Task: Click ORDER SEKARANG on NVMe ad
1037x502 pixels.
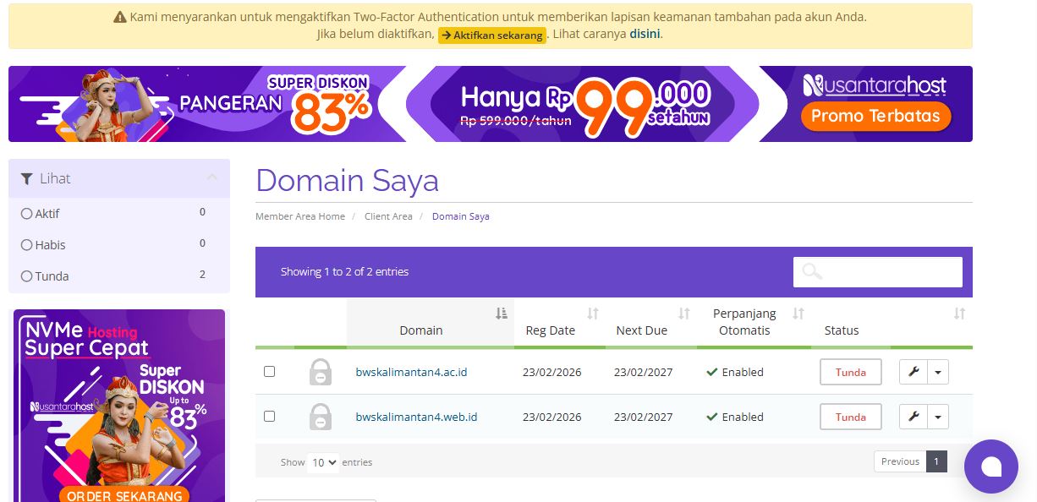Action: pyautogui.click(x=125, y=495)
